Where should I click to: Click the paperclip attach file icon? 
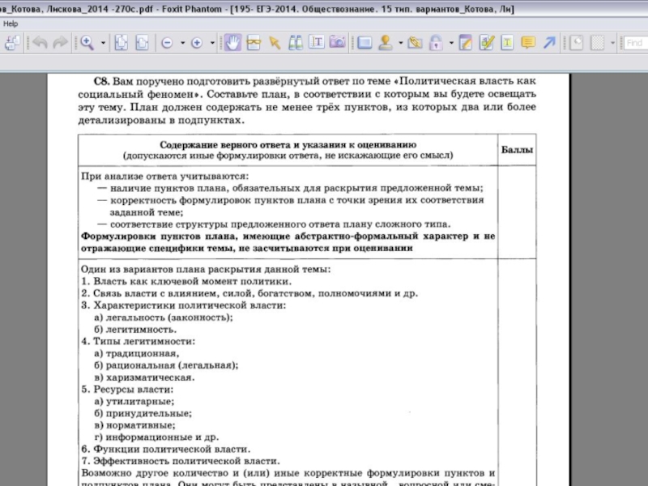415,43
